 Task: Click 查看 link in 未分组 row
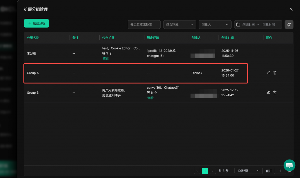point(105,59)
